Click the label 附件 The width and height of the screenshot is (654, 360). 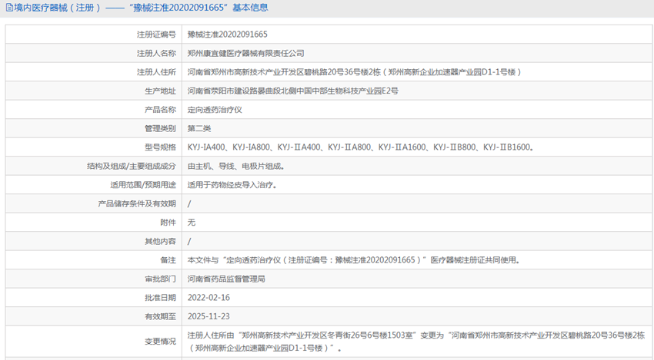pos(168,223)
